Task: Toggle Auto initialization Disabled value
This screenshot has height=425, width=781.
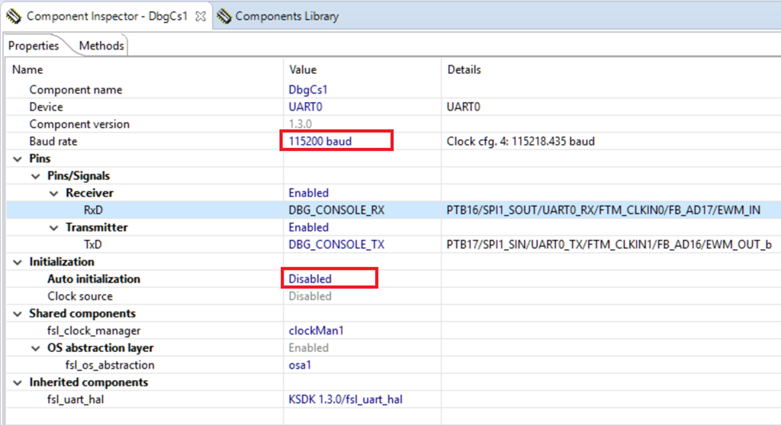Action: coord(310,279)
